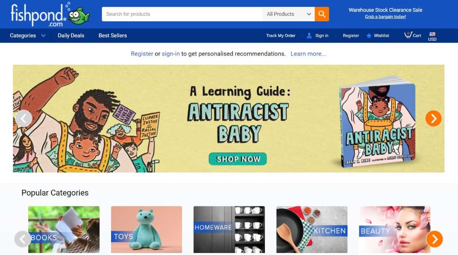This screenshot has height=255, width=458.
Task: Click the Wishlist star icon
Action: pos(369,35)
